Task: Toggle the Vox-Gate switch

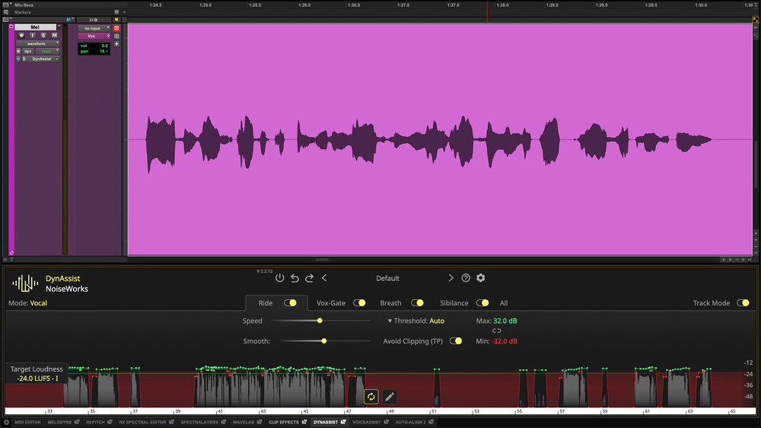Action: coord(359,302)
